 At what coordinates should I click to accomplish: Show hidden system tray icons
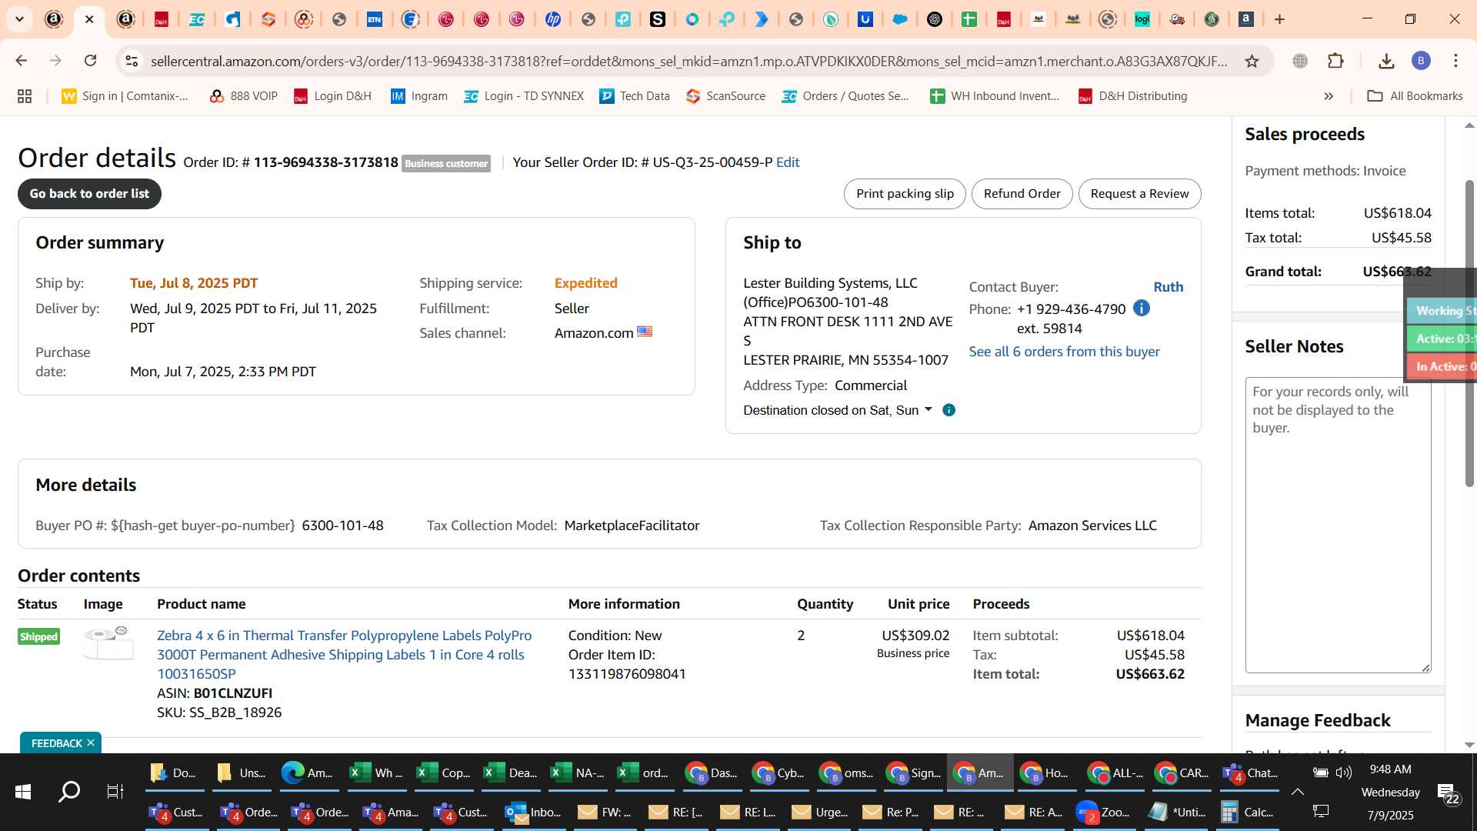click(x=1298, y=792)
